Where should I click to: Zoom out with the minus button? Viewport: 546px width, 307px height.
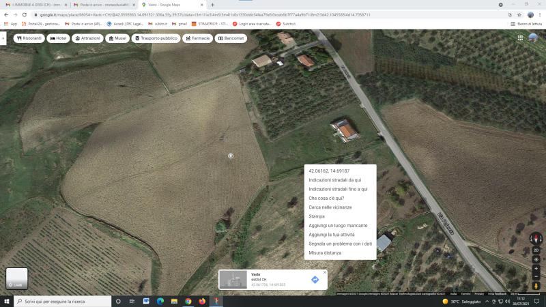pos(536,276)
